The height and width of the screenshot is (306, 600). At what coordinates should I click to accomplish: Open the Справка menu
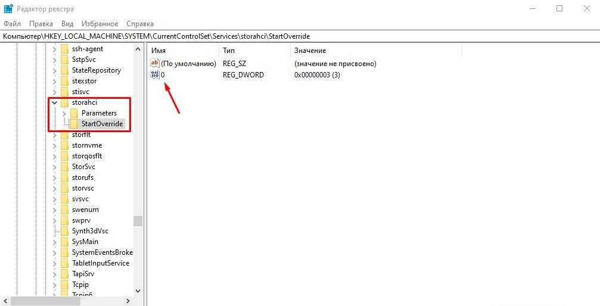[140, 24]
